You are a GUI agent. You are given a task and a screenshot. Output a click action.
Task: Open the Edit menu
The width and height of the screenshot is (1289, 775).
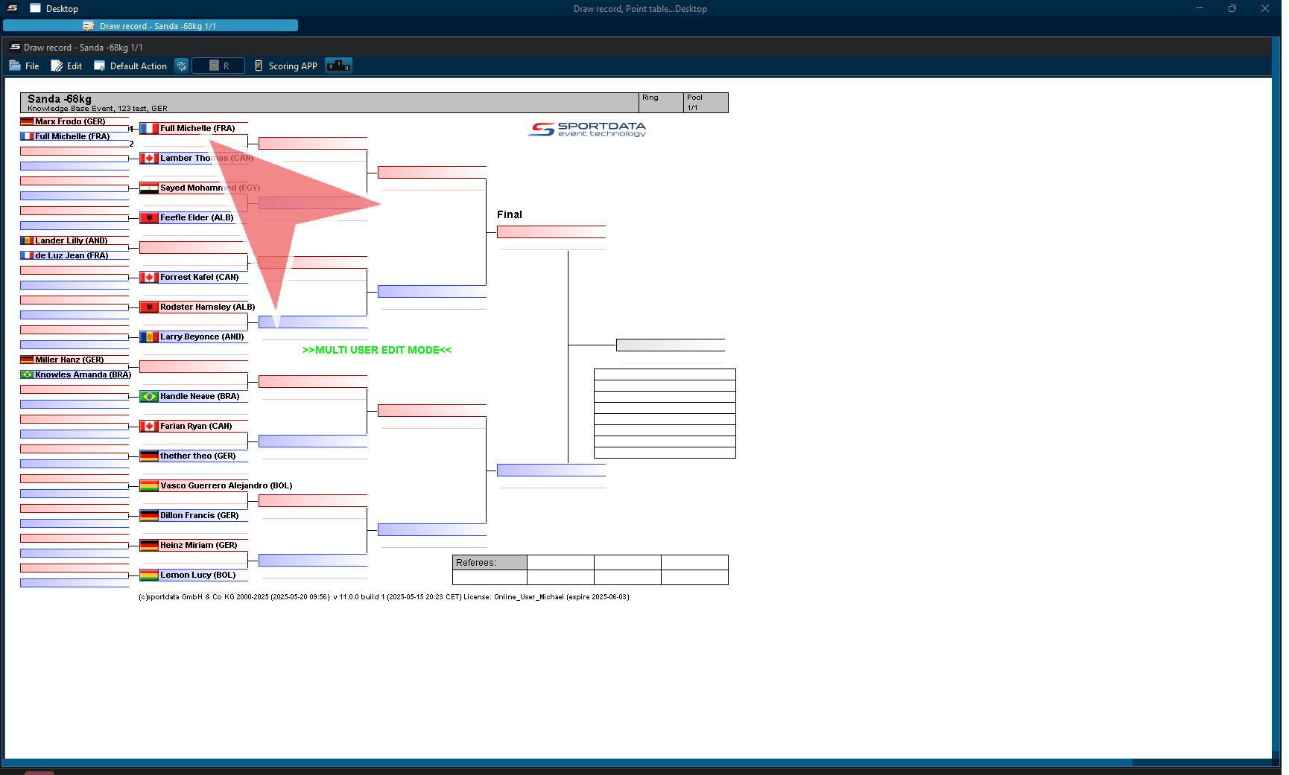pos(66,66)
